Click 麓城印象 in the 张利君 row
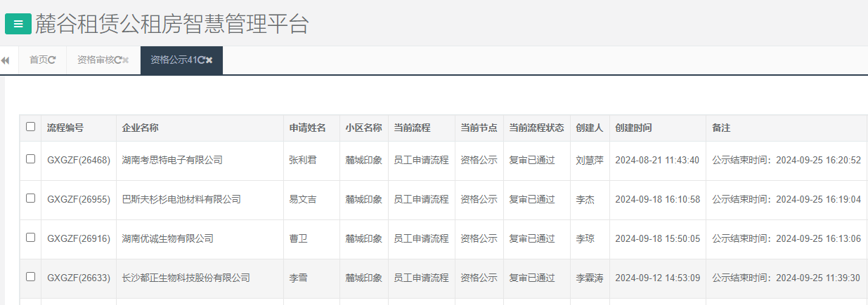The height and width of the screenshot is (305, 868). click(x=363, y=161)
